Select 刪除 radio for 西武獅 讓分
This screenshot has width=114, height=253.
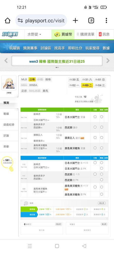(102, 127)
